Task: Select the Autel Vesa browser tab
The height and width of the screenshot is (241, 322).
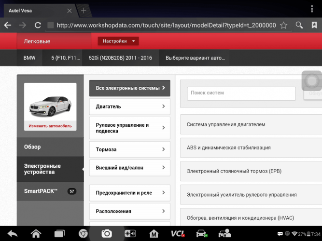Action: pyautogui.click(x=40, y=11)
